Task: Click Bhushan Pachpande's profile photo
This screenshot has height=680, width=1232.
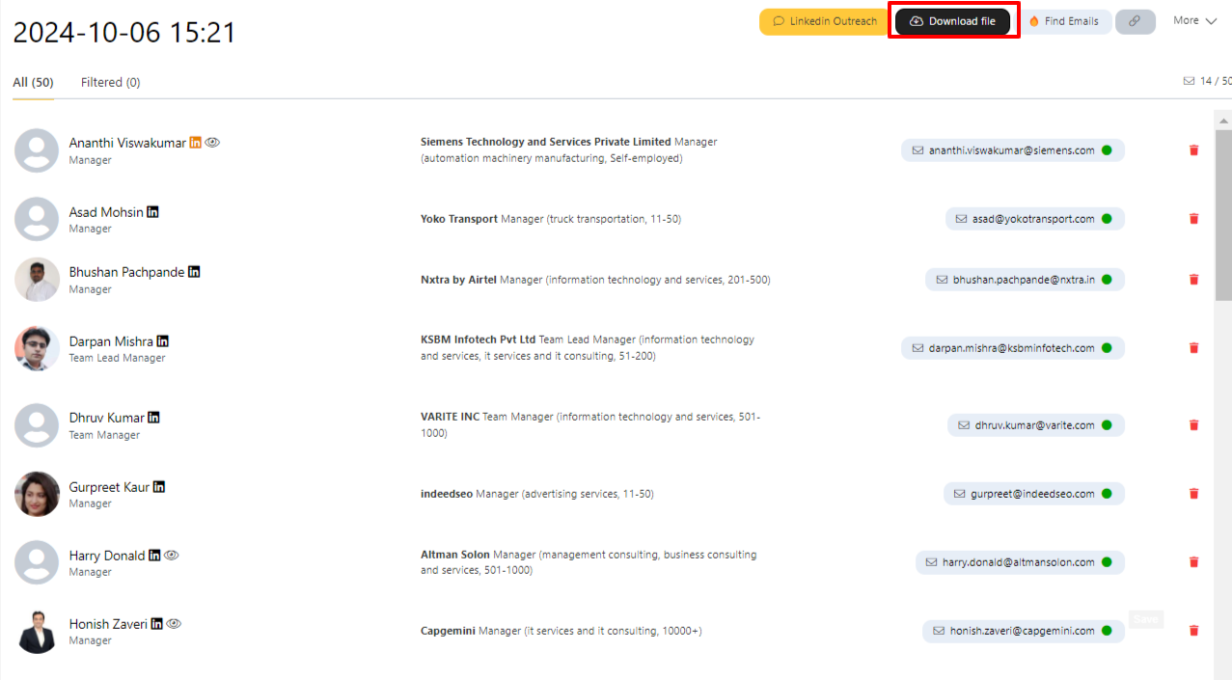Action: 37,280
